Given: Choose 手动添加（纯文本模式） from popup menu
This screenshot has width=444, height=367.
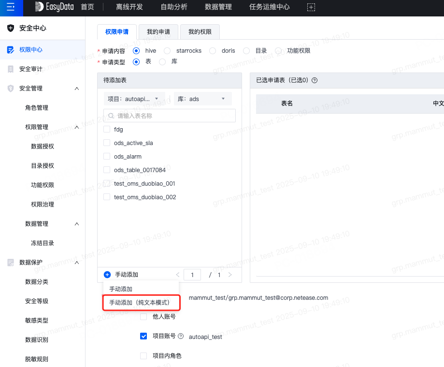Looking at the screenshot, I should [x=140, y=303].
